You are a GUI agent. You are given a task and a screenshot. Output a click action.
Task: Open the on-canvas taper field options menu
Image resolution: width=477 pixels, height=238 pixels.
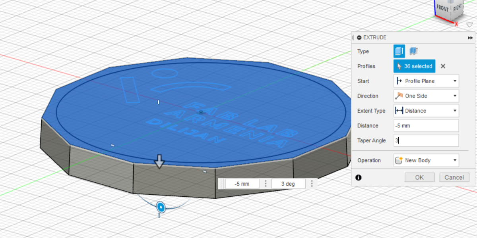(x=312, y=184)
